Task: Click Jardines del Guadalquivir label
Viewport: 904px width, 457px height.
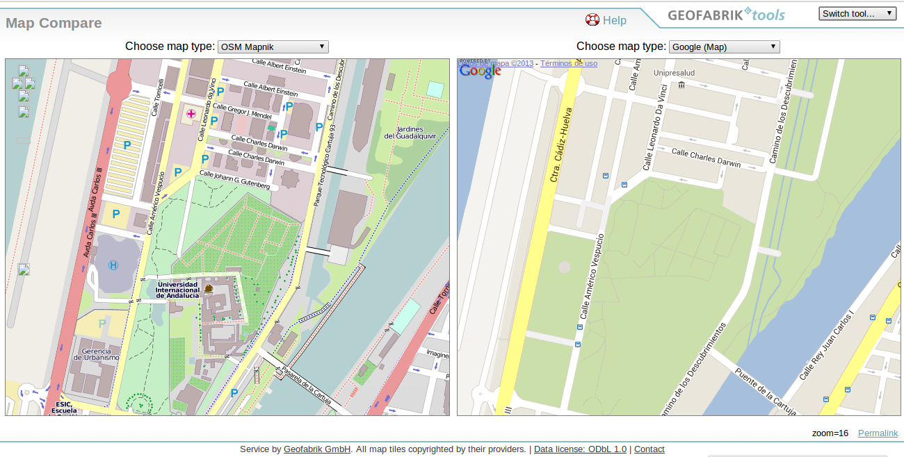Action: coord(410,133)
